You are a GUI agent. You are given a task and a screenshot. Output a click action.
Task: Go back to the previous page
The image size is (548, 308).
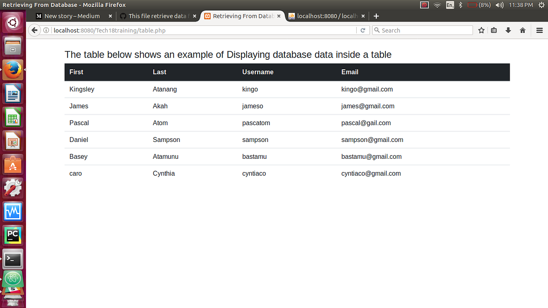[x=34, y=30]
